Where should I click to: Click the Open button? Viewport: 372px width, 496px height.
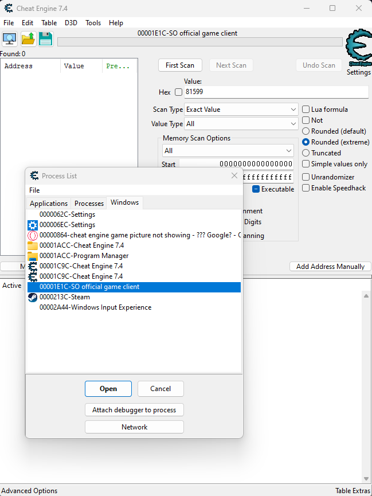108,388
